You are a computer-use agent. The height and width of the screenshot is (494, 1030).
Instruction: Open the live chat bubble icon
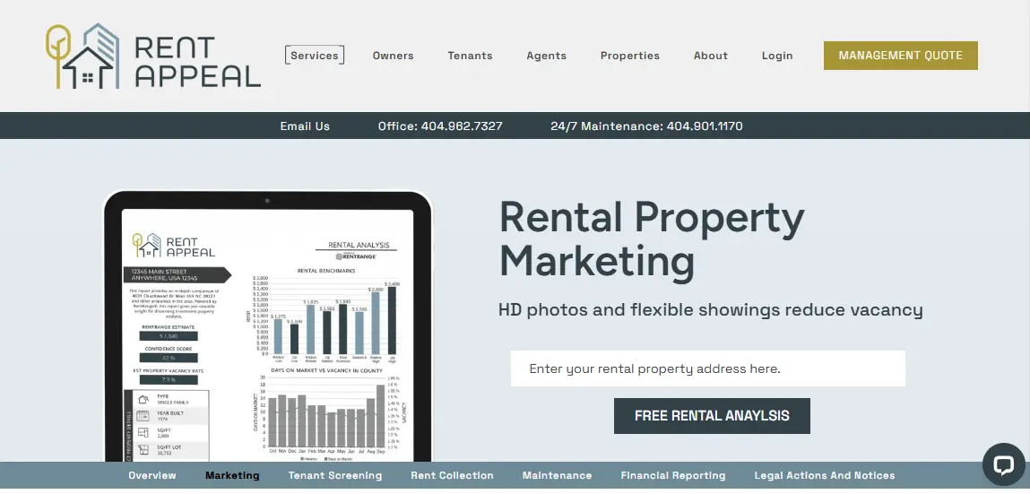pos(1003,464)
